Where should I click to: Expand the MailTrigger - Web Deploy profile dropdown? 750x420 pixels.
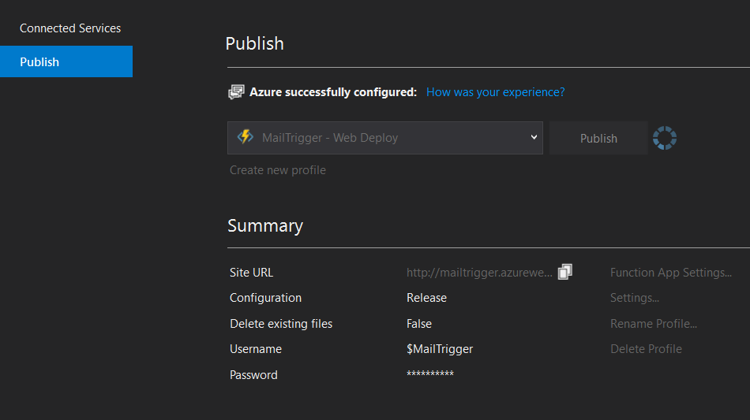point(385,138)
